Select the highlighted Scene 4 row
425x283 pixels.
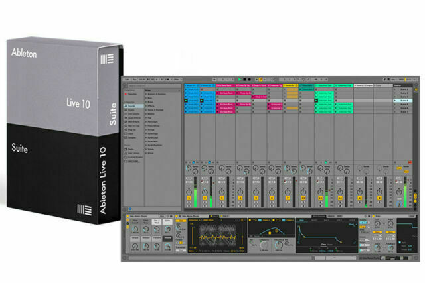(x=403, y=101)
